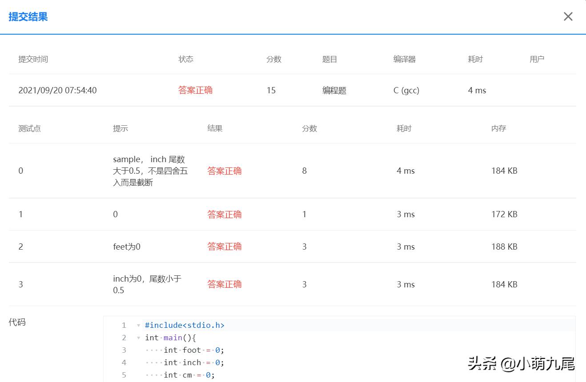Click the hint text feet为0
This screenshot has height=382, width=586.
click(127, 247)
